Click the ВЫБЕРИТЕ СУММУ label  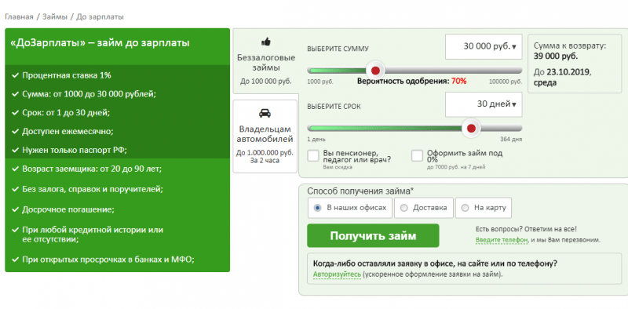tap(338, 49)
